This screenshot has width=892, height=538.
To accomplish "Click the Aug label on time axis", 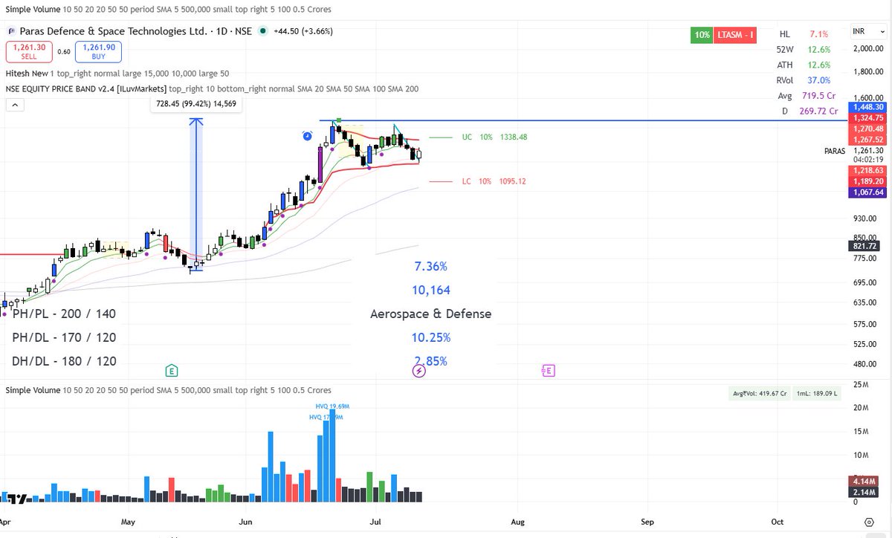I will 518,522.
